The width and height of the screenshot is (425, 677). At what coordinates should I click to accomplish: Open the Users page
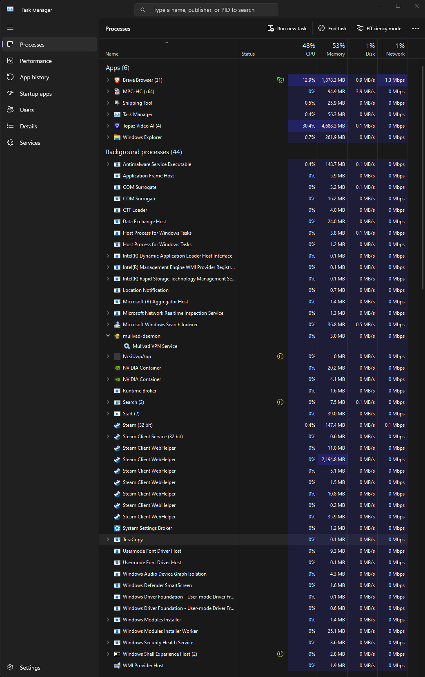click(49, 110)
